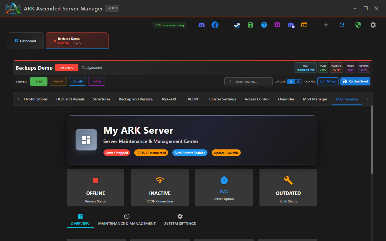
Task: Click the Confirm Saved button
Action: coord(355,81)
